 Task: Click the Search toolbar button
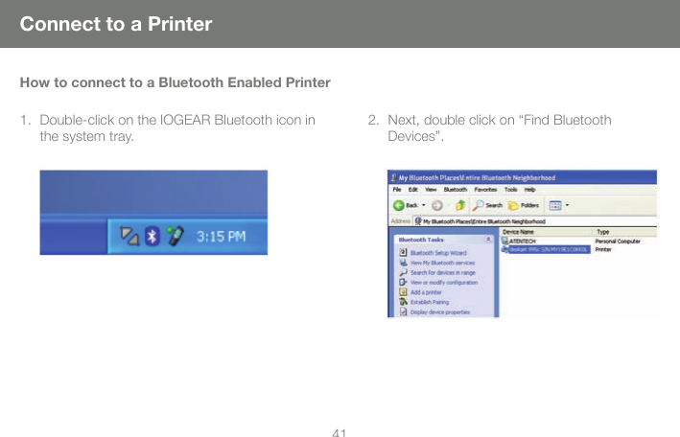[487, 205]
